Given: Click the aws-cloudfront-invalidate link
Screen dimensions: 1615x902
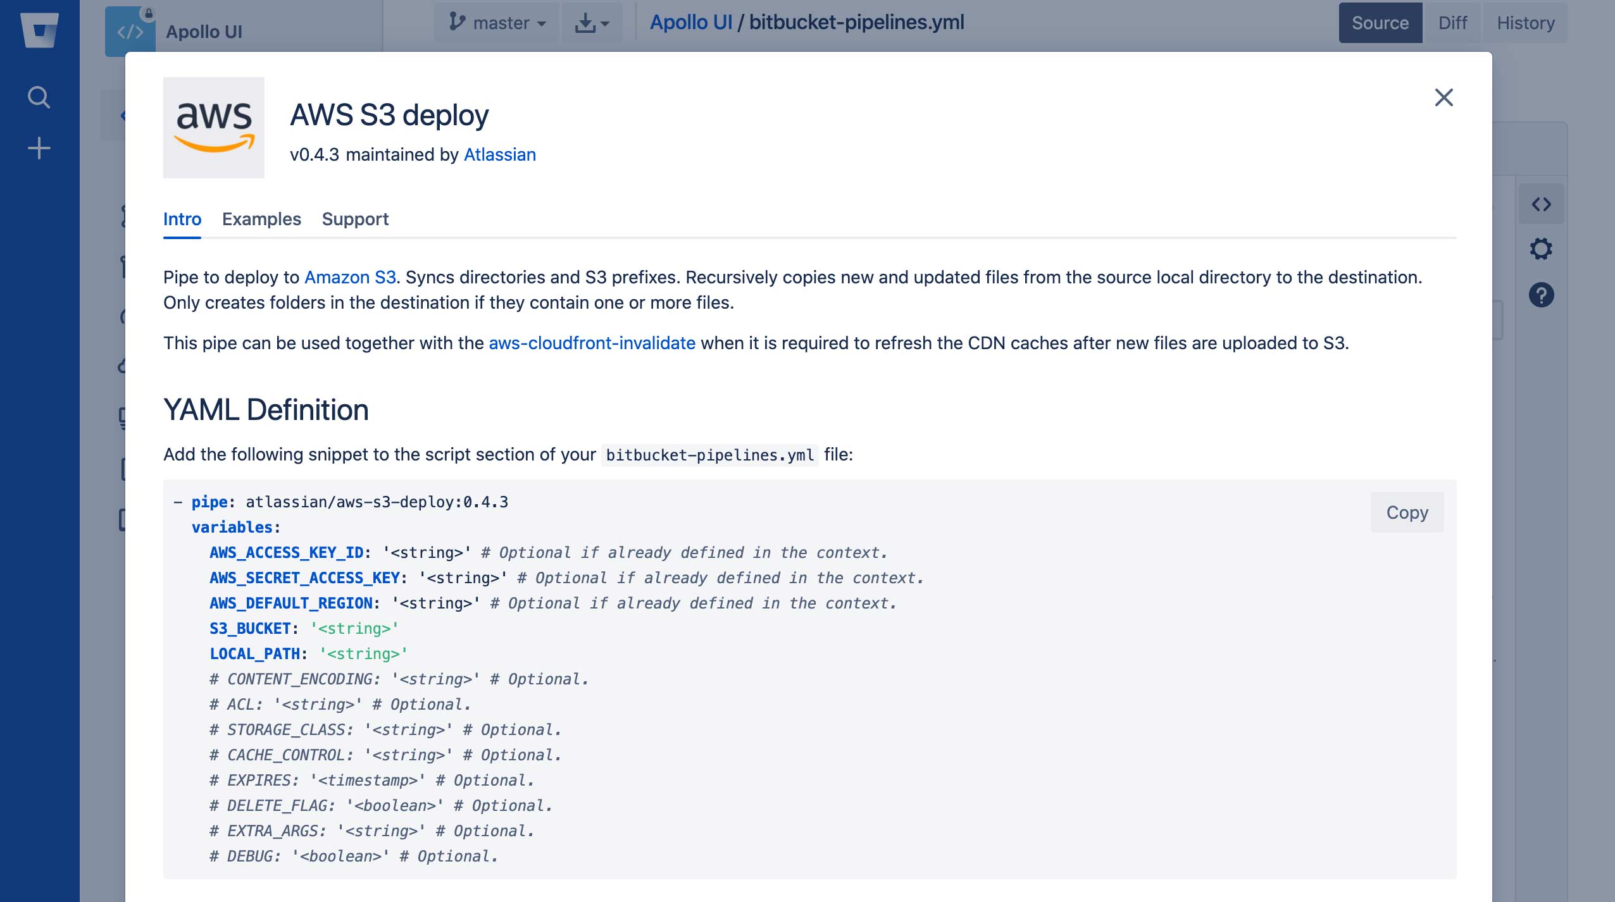Looking at the screenshot, I should pos(592,342).
